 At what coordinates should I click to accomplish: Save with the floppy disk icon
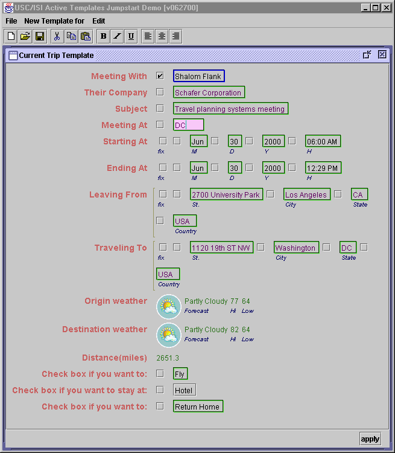tap(40, 36)
